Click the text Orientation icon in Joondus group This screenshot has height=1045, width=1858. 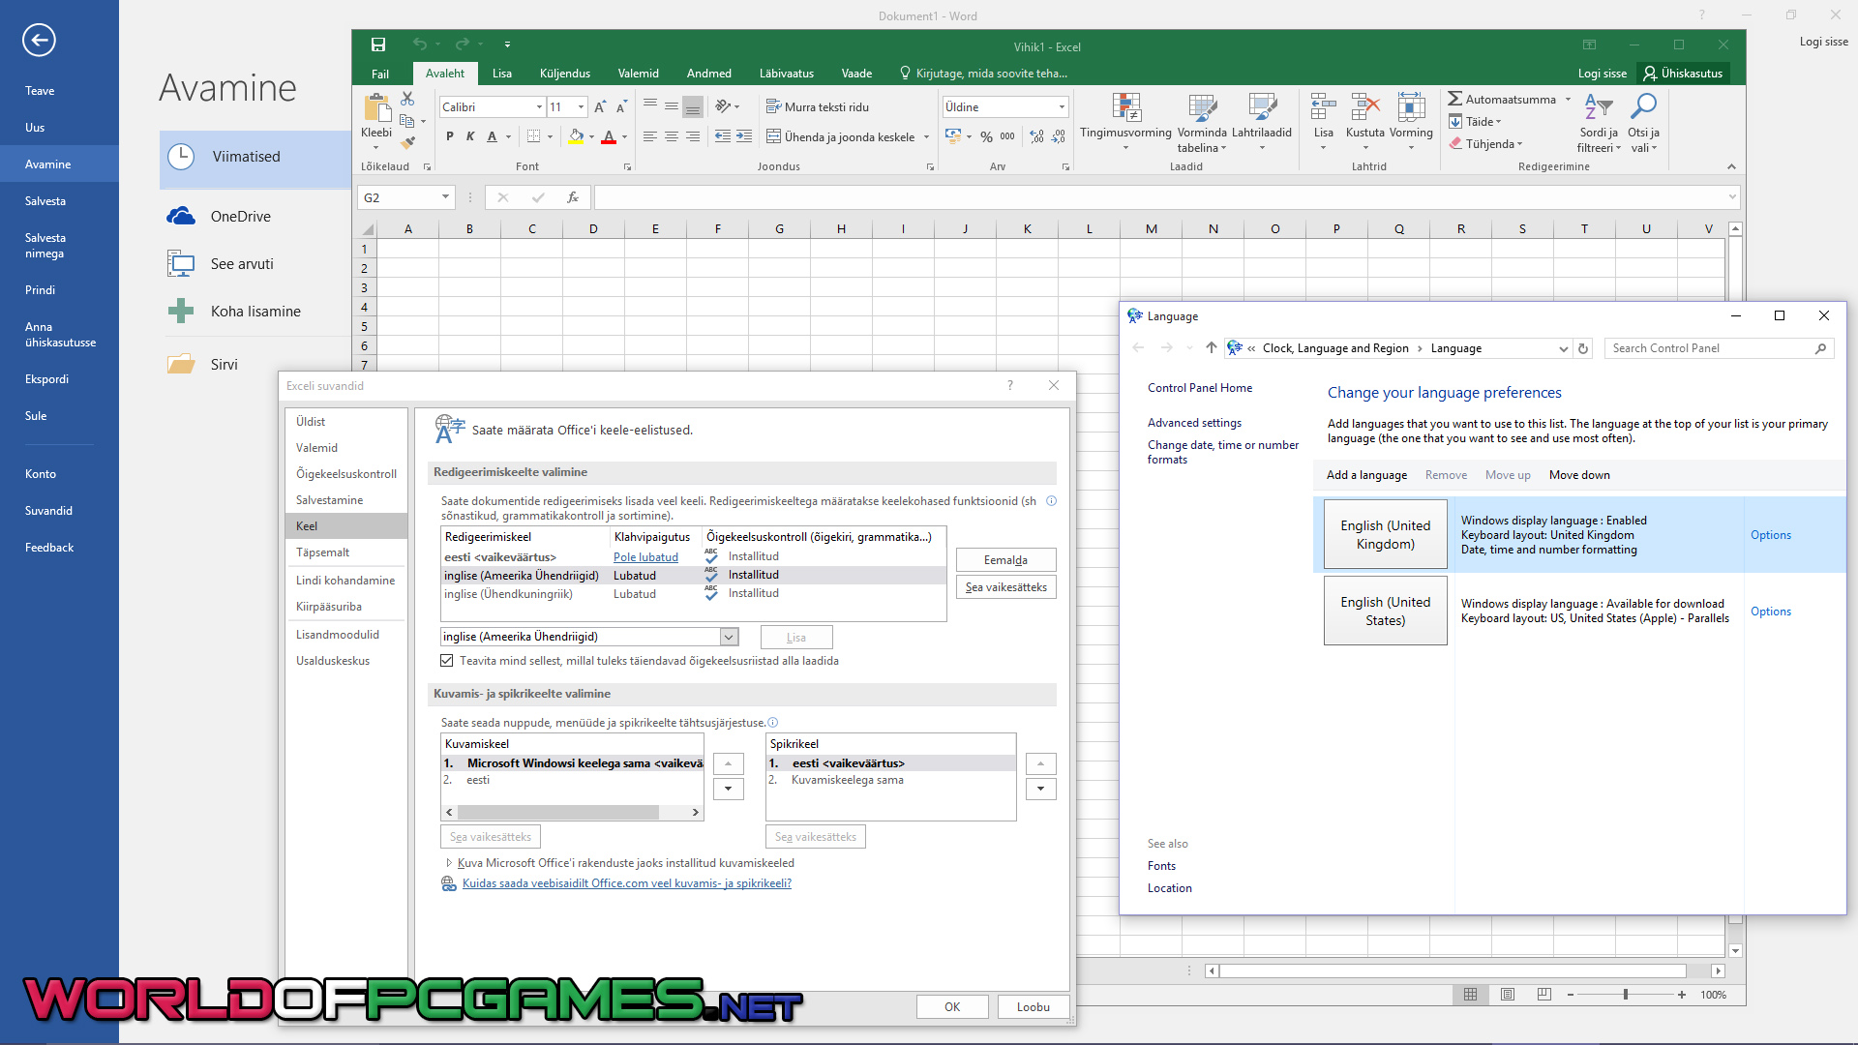click(x=723, y=106)
